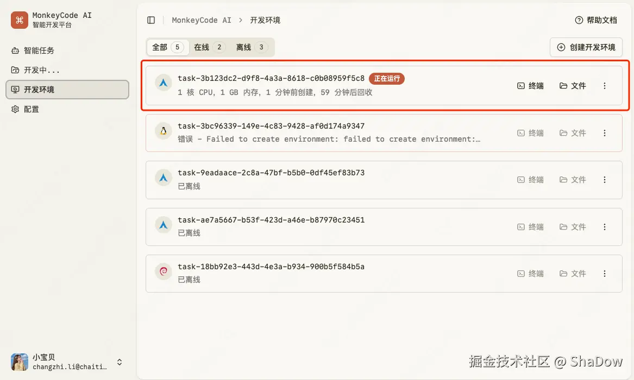Select 开发环境 in the sidebar
This screenshot has width=634, height=380.
(67, 89)
